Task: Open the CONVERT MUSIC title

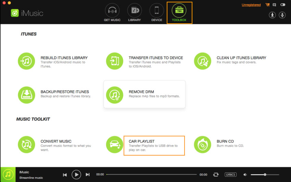Action: point(56,141)
